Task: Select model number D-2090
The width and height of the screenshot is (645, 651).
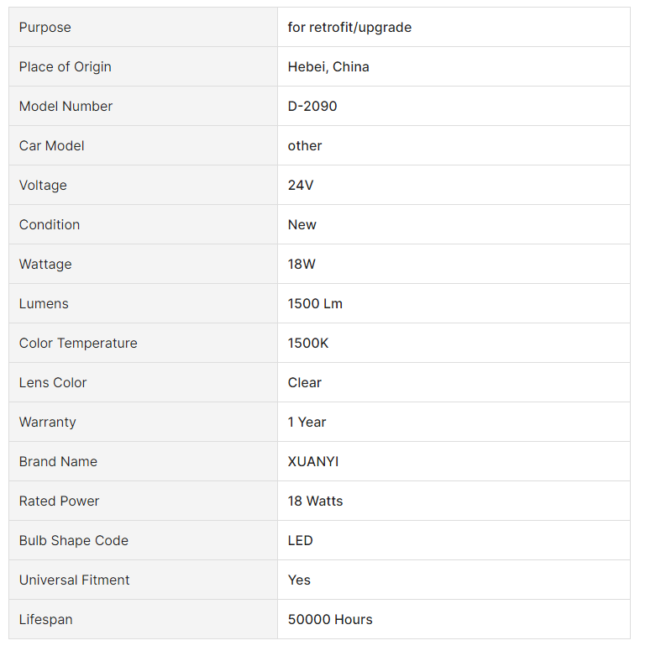Action: tap(312, 107)
